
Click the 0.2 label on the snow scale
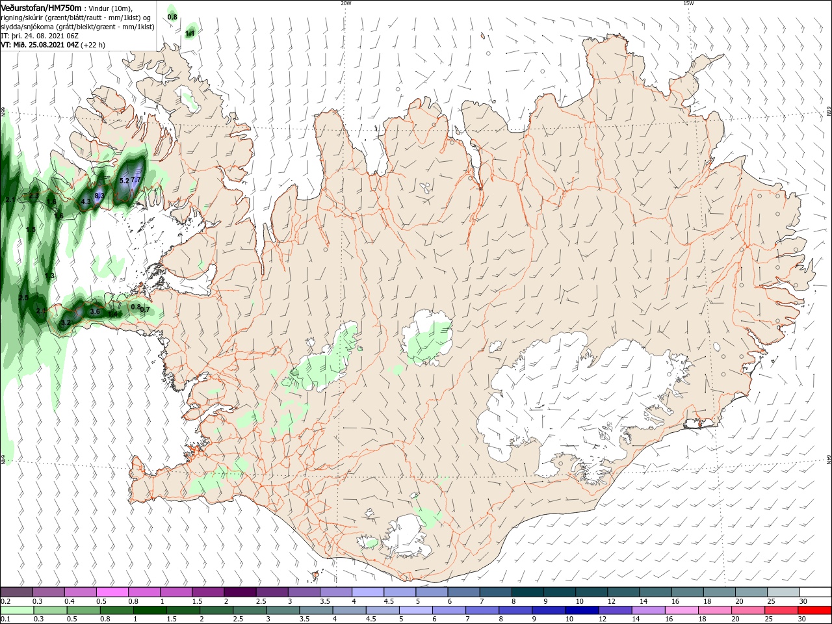tap(6, 601)
